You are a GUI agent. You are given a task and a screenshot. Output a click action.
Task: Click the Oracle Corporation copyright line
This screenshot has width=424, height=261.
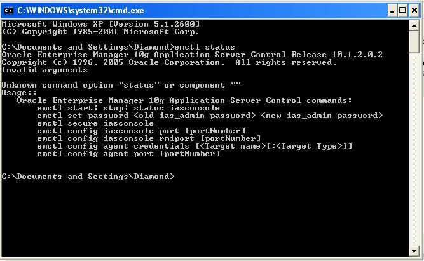tap(169, 62)
